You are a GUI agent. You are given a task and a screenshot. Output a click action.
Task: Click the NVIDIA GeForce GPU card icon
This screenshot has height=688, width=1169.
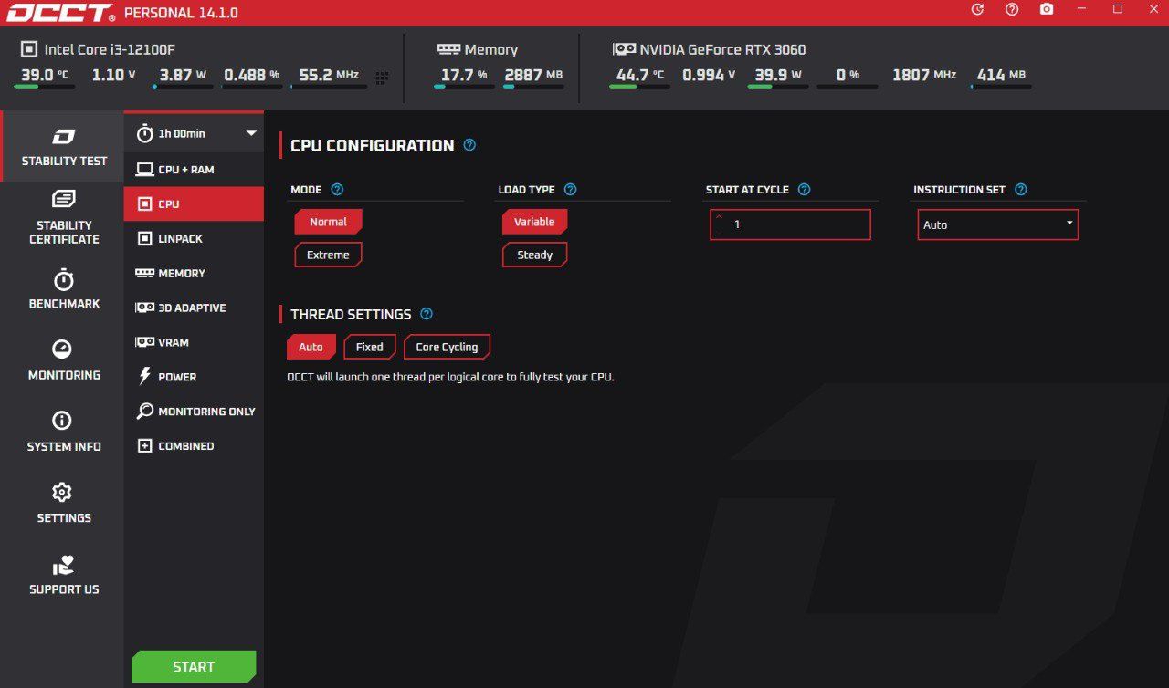coord(624,49)
